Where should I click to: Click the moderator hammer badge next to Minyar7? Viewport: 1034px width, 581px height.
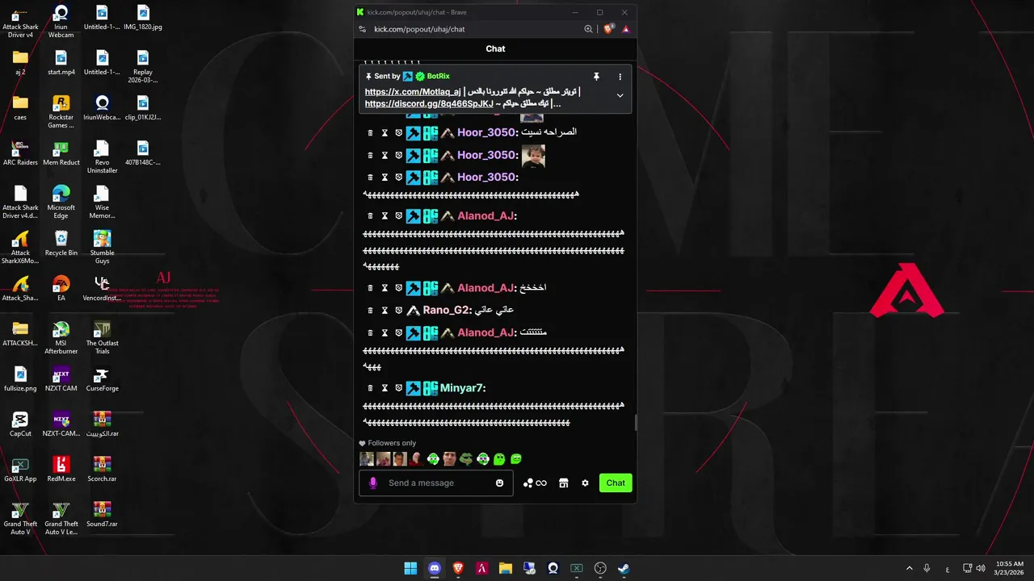413,388
